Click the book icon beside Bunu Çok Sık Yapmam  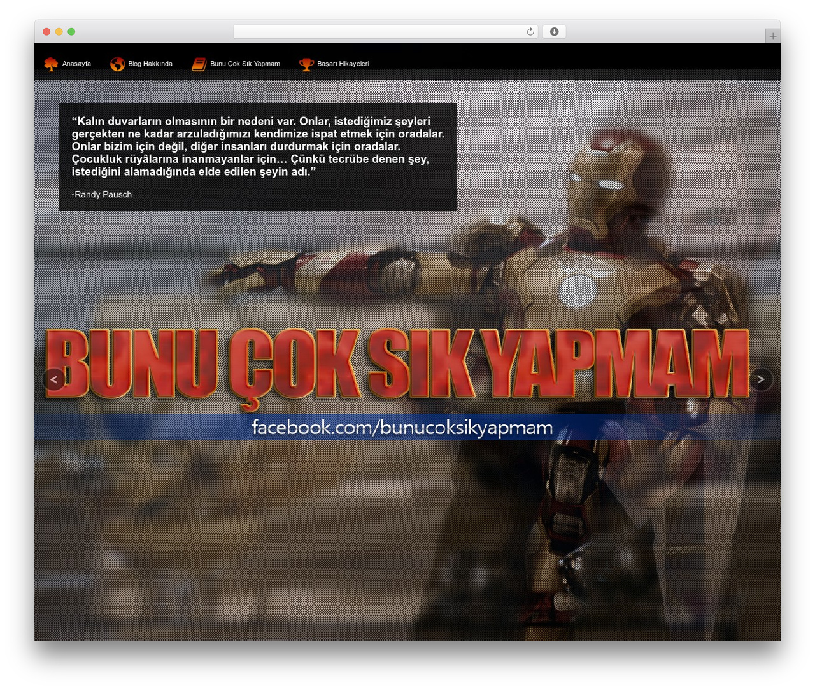point(199,64)
